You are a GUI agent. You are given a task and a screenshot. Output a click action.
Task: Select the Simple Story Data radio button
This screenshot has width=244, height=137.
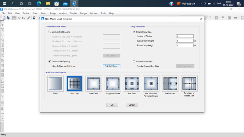click(134, 32)
